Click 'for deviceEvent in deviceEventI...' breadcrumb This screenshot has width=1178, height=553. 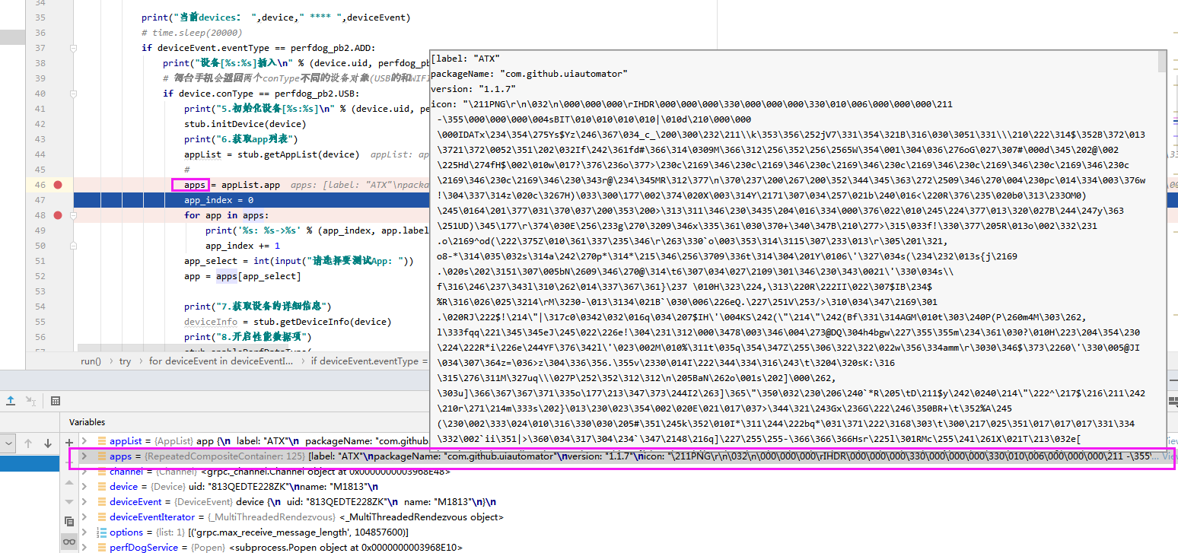tap(221, 361)
